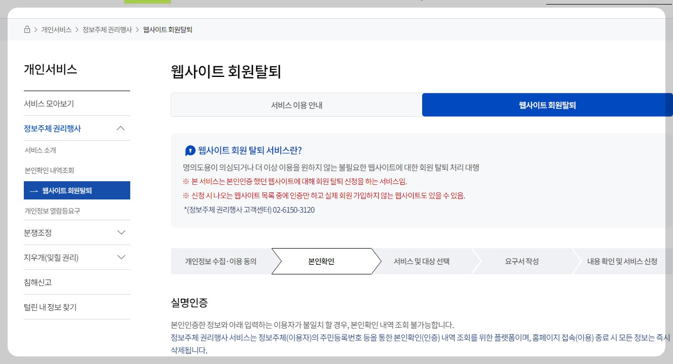Screen dimensions: 673x364
Task: Click the home icon in the breadcrumb
Action: 27,29
